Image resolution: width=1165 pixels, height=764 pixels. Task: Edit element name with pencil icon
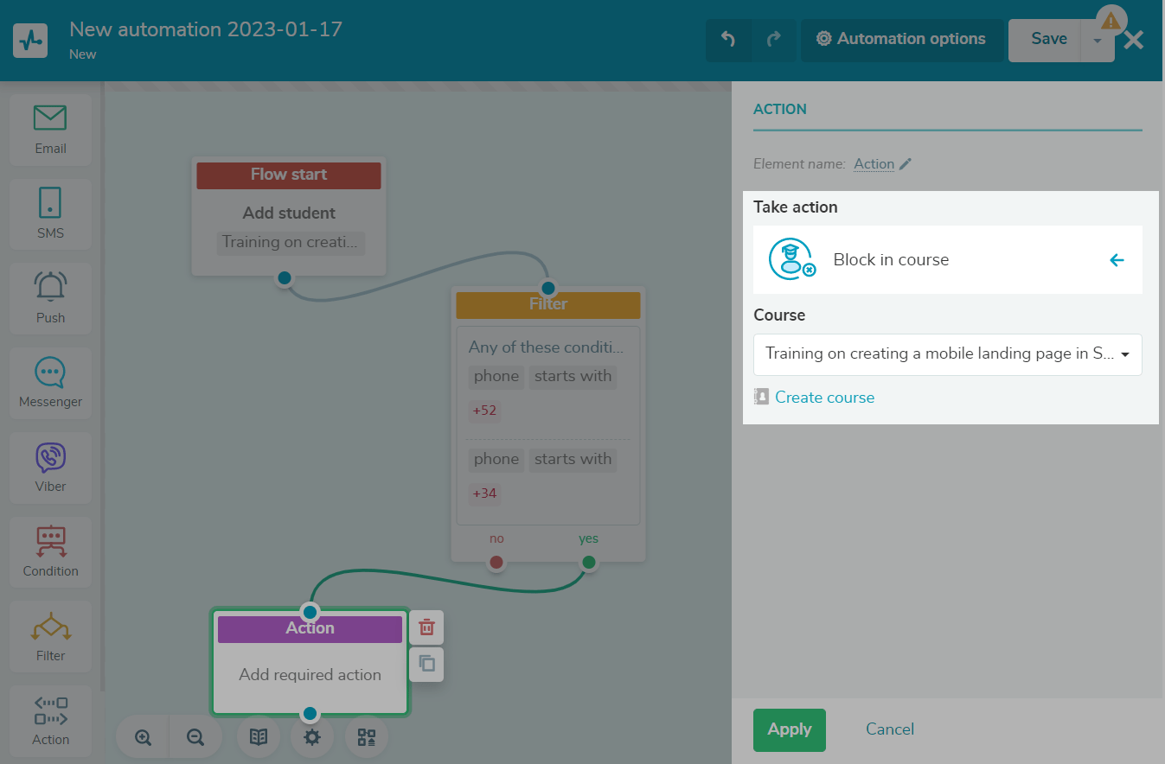click(906, 164)
